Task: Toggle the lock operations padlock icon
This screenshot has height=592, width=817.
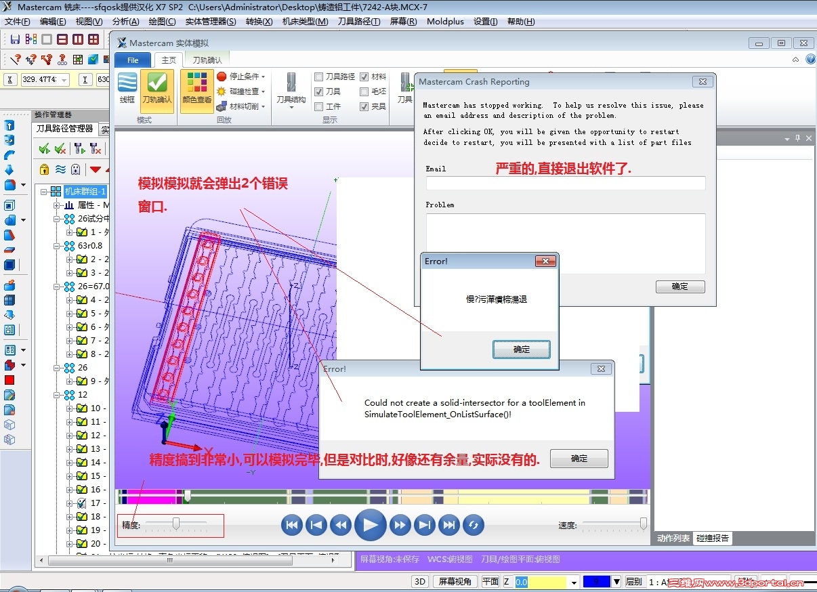Action: 45,169
